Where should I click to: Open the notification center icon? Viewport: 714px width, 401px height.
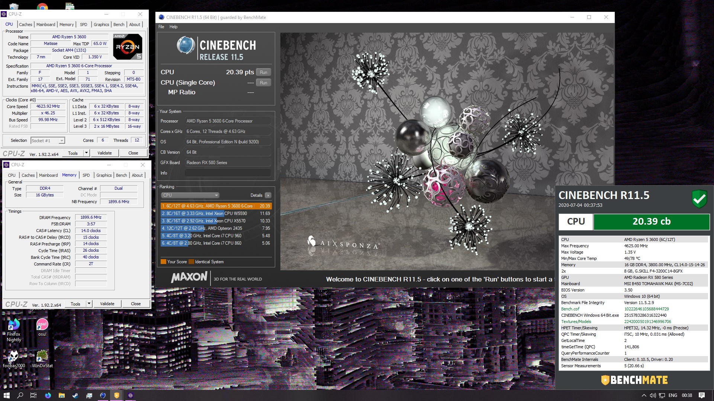702,395
